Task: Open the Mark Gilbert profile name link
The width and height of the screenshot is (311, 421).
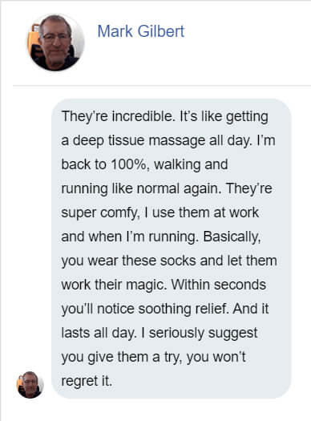Action: 141,31
